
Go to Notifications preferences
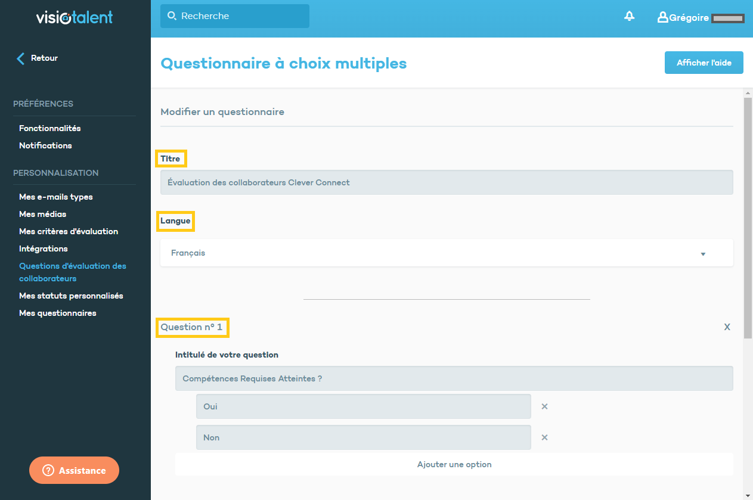[45, 145]
